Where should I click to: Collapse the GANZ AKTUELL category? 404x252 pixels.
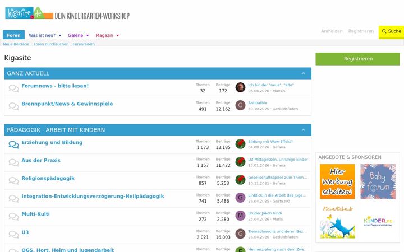[x=304, y=73]
